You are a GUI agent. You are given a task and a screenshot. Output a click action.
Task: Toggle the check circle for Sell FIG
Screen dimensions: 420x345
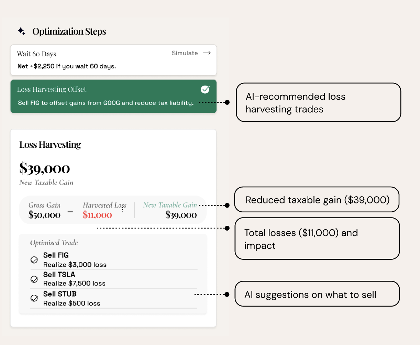(34, 260)
